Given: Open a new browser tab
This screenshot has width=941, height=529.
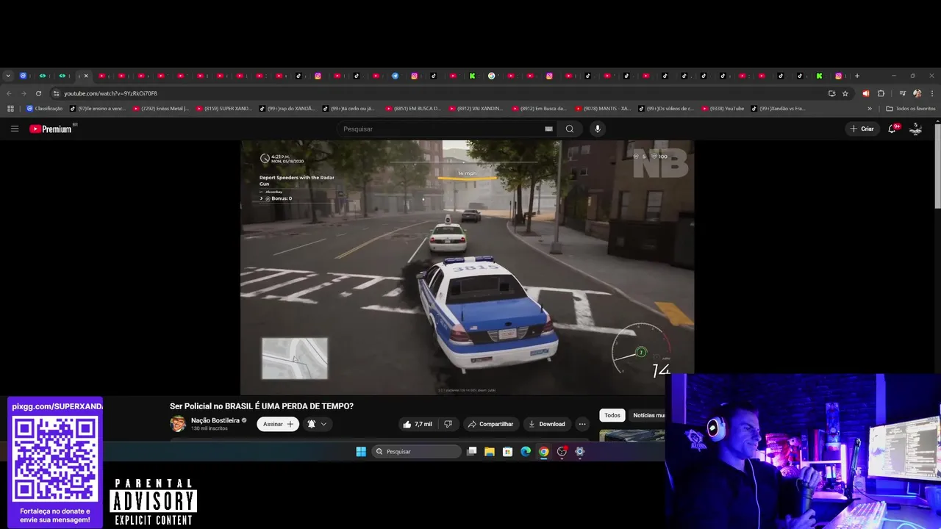Looking at the screenshot, I should (856, 76).
